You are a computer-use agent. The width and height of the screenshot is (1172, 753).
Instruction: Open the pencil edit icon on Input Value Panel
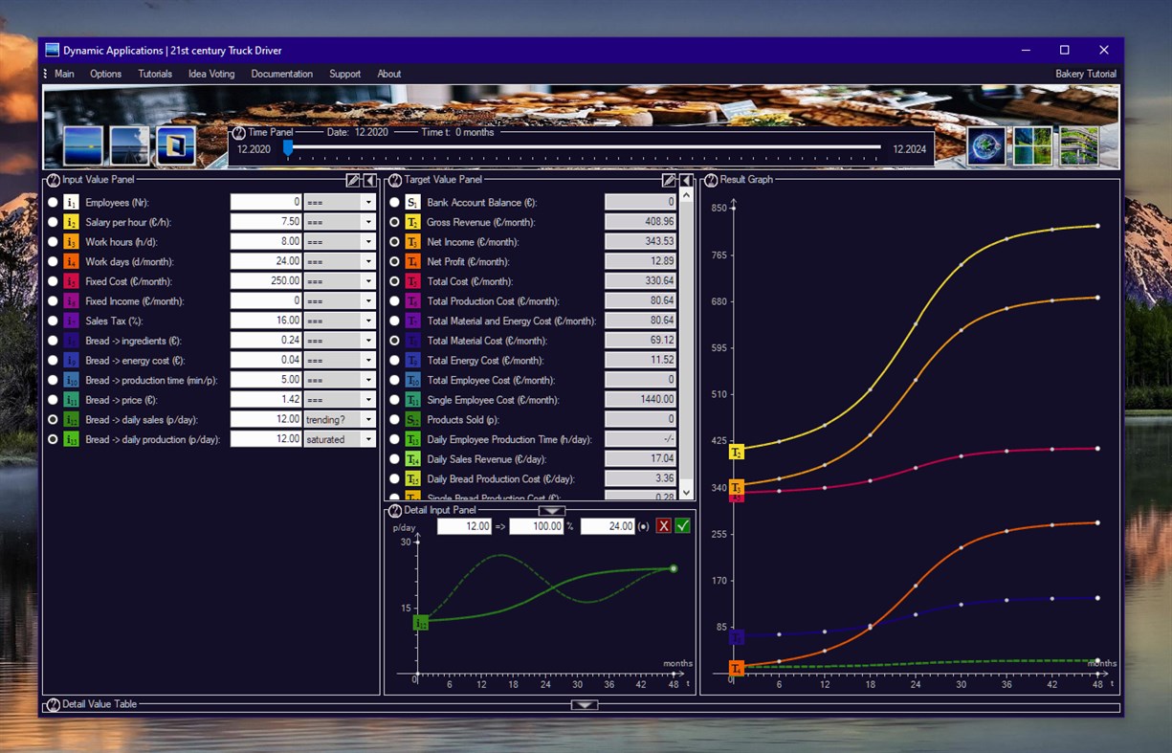(354, 180)
